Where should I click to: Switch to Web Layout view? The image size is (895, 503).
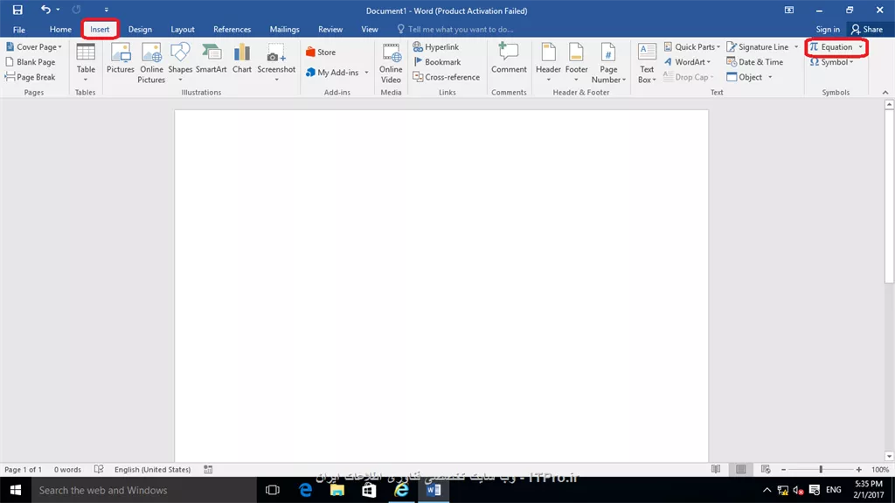766,469
